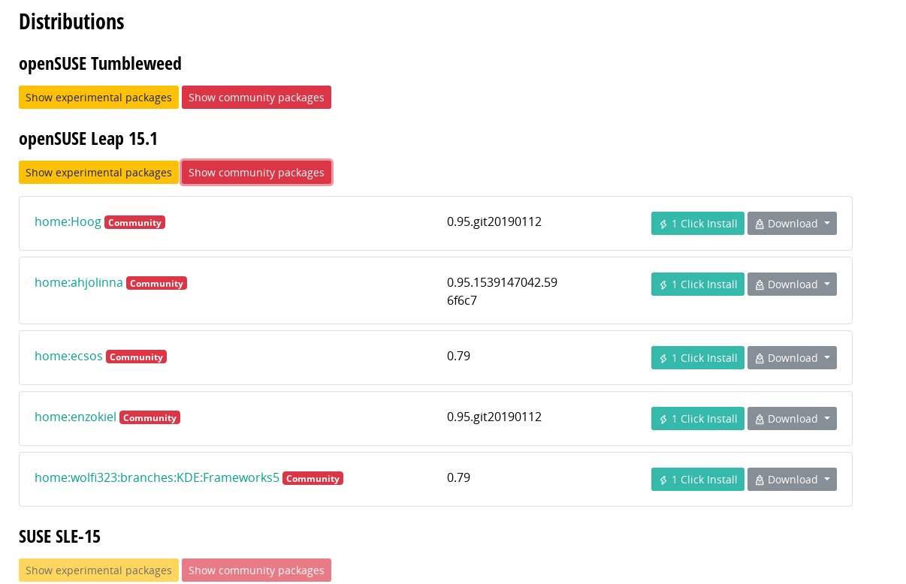906x584 pixels.
Task: Click version 0.95.git20190112 in home:enzokiel row
Action: tap(494, 417)
